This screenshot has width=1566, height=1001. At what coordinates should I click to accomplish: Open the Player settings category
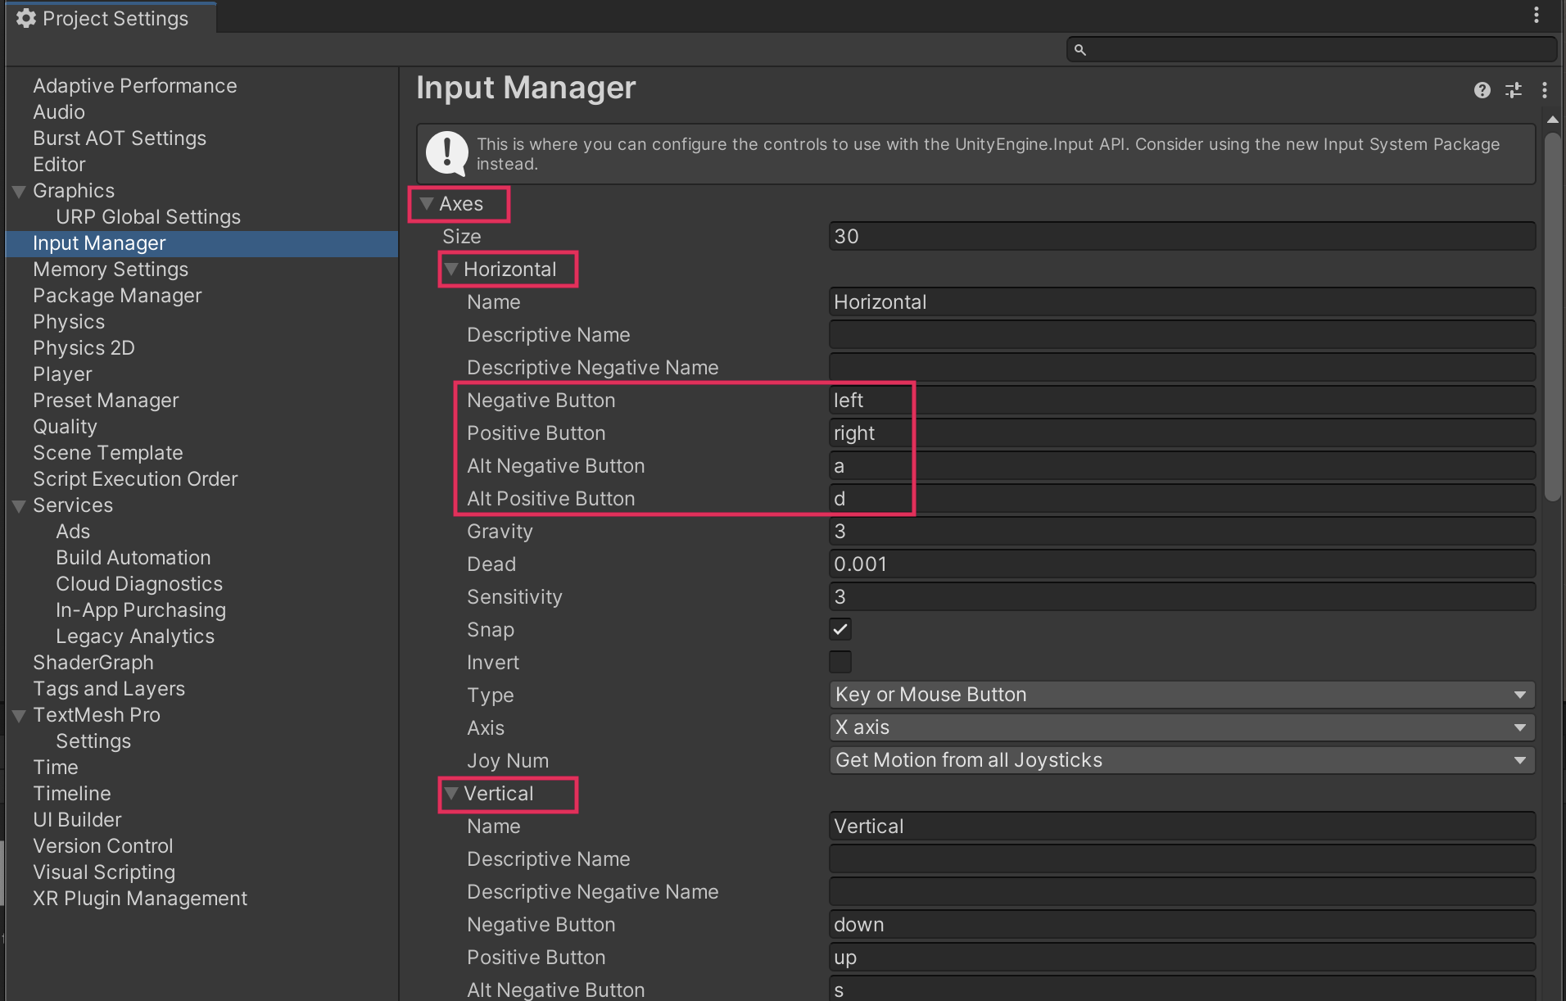(62, 374)
